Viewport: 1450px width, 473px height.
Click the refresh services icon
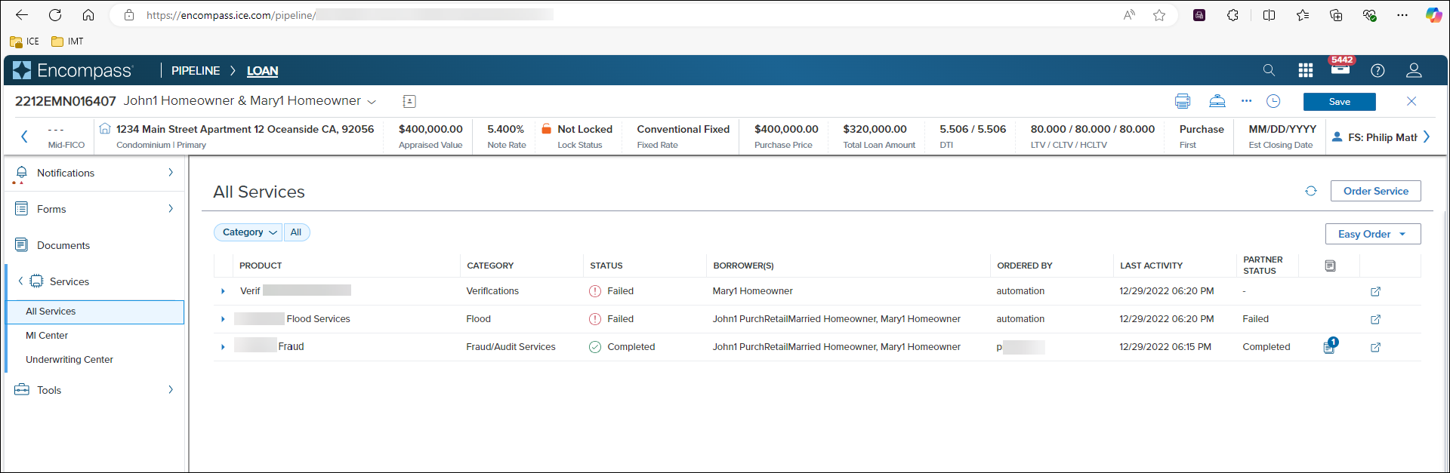pos(1311,192)
